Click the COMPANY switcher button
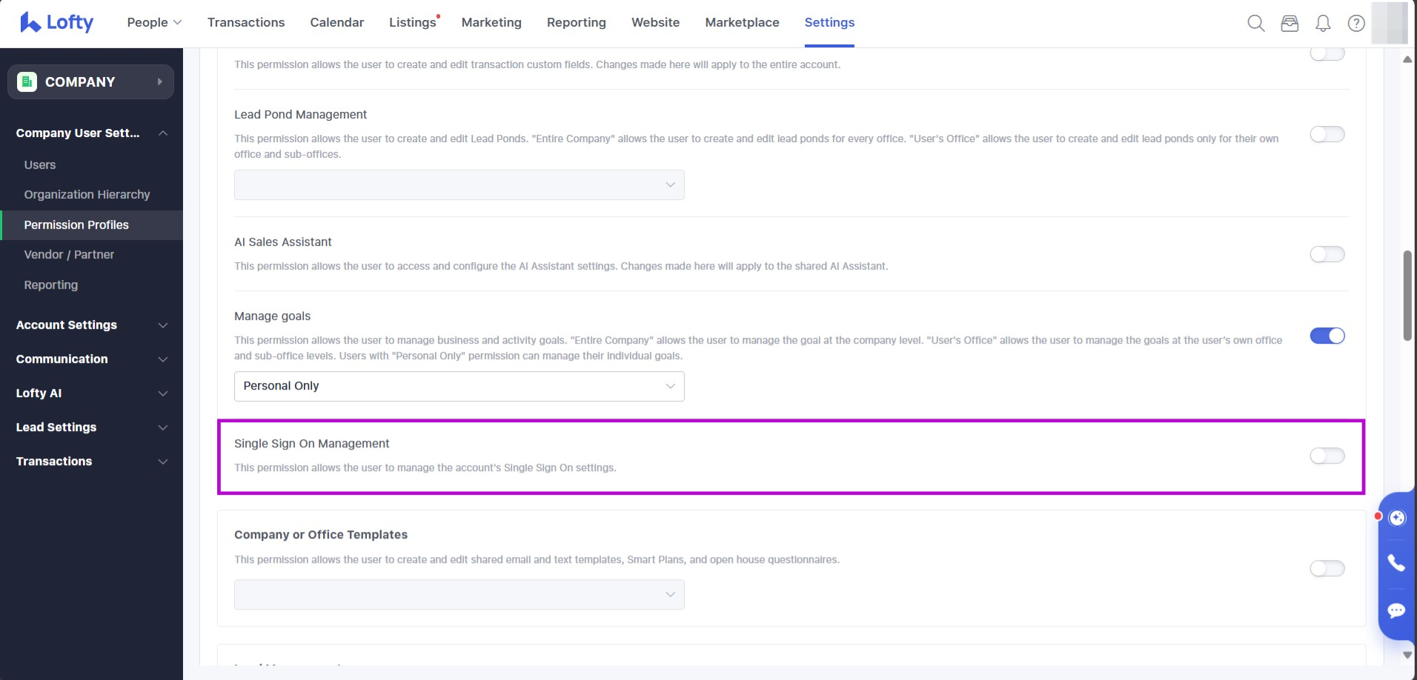The image size is (1417, 680). click(x=90, y=81)
